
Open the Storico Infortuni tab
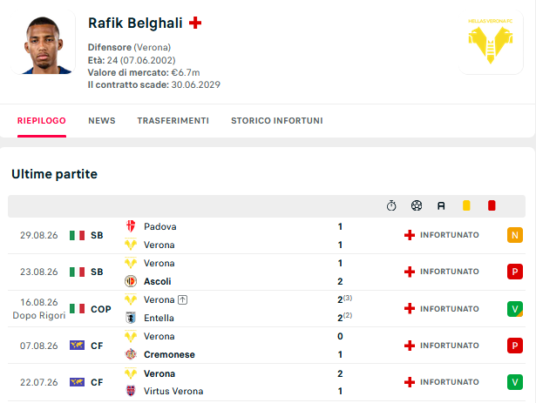tap(277, 121)
